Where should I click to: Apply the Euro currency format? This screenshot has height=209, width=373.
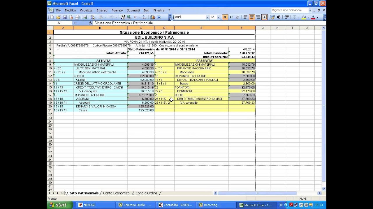pos(279,17)
